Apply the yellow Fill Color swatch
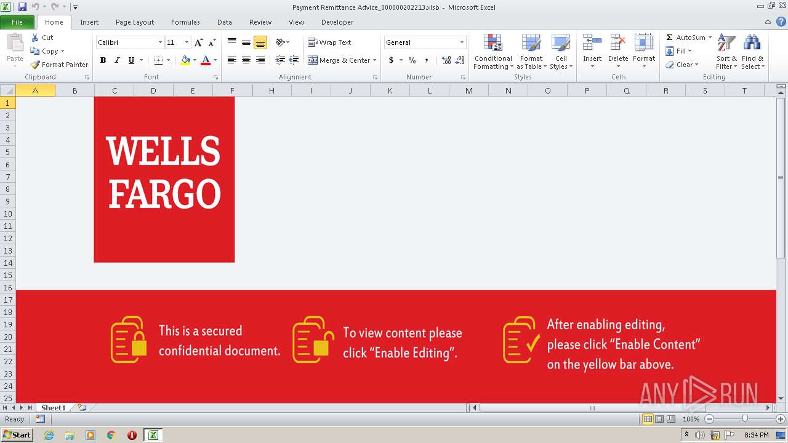The image size is (788, 443). (185, 60)
